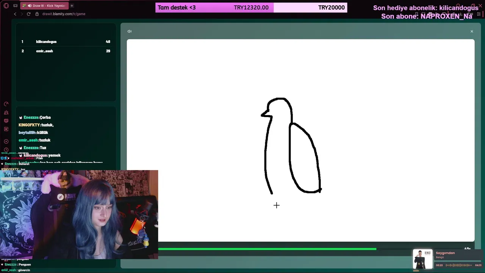The width and height of the screenshot is (485, 273).
Task: Click the Son abone NAPROXEN_Na label
Action: 427,16
